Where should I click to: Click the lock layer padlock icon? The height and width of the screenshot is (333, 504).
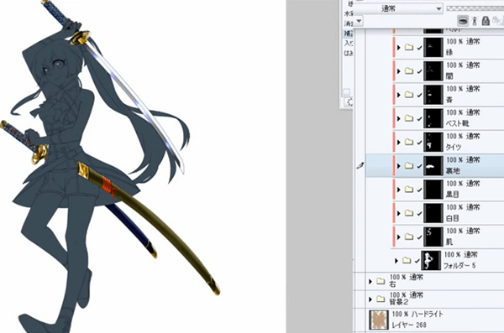486,21
